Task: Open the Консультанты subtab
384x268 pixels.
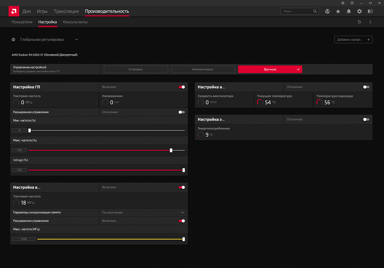Action: point(75,22)
